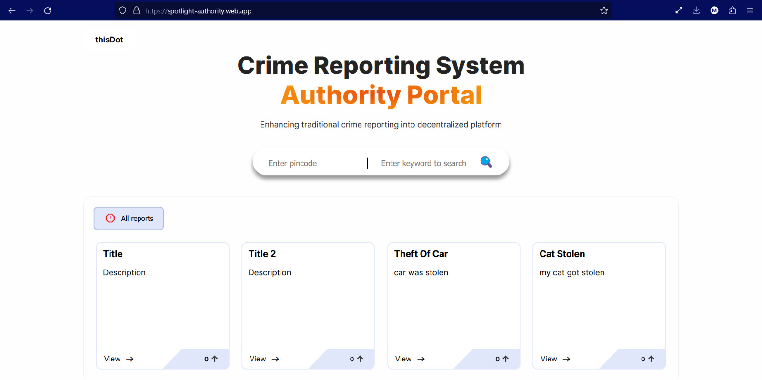Click the Cat Stolen heading
Viewport: 762px width, 380px height.
click(x=562, y=254)
